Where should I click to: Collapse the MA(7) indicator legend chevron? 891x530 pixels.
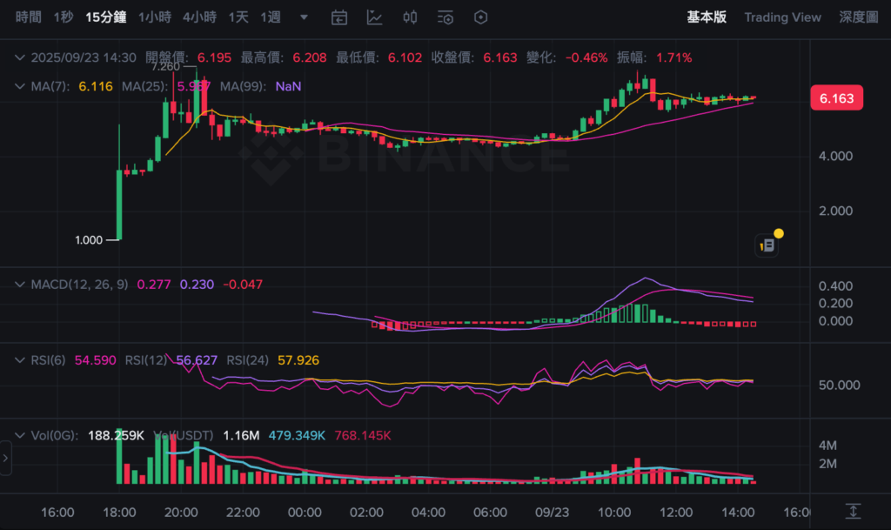coord(20,86)
